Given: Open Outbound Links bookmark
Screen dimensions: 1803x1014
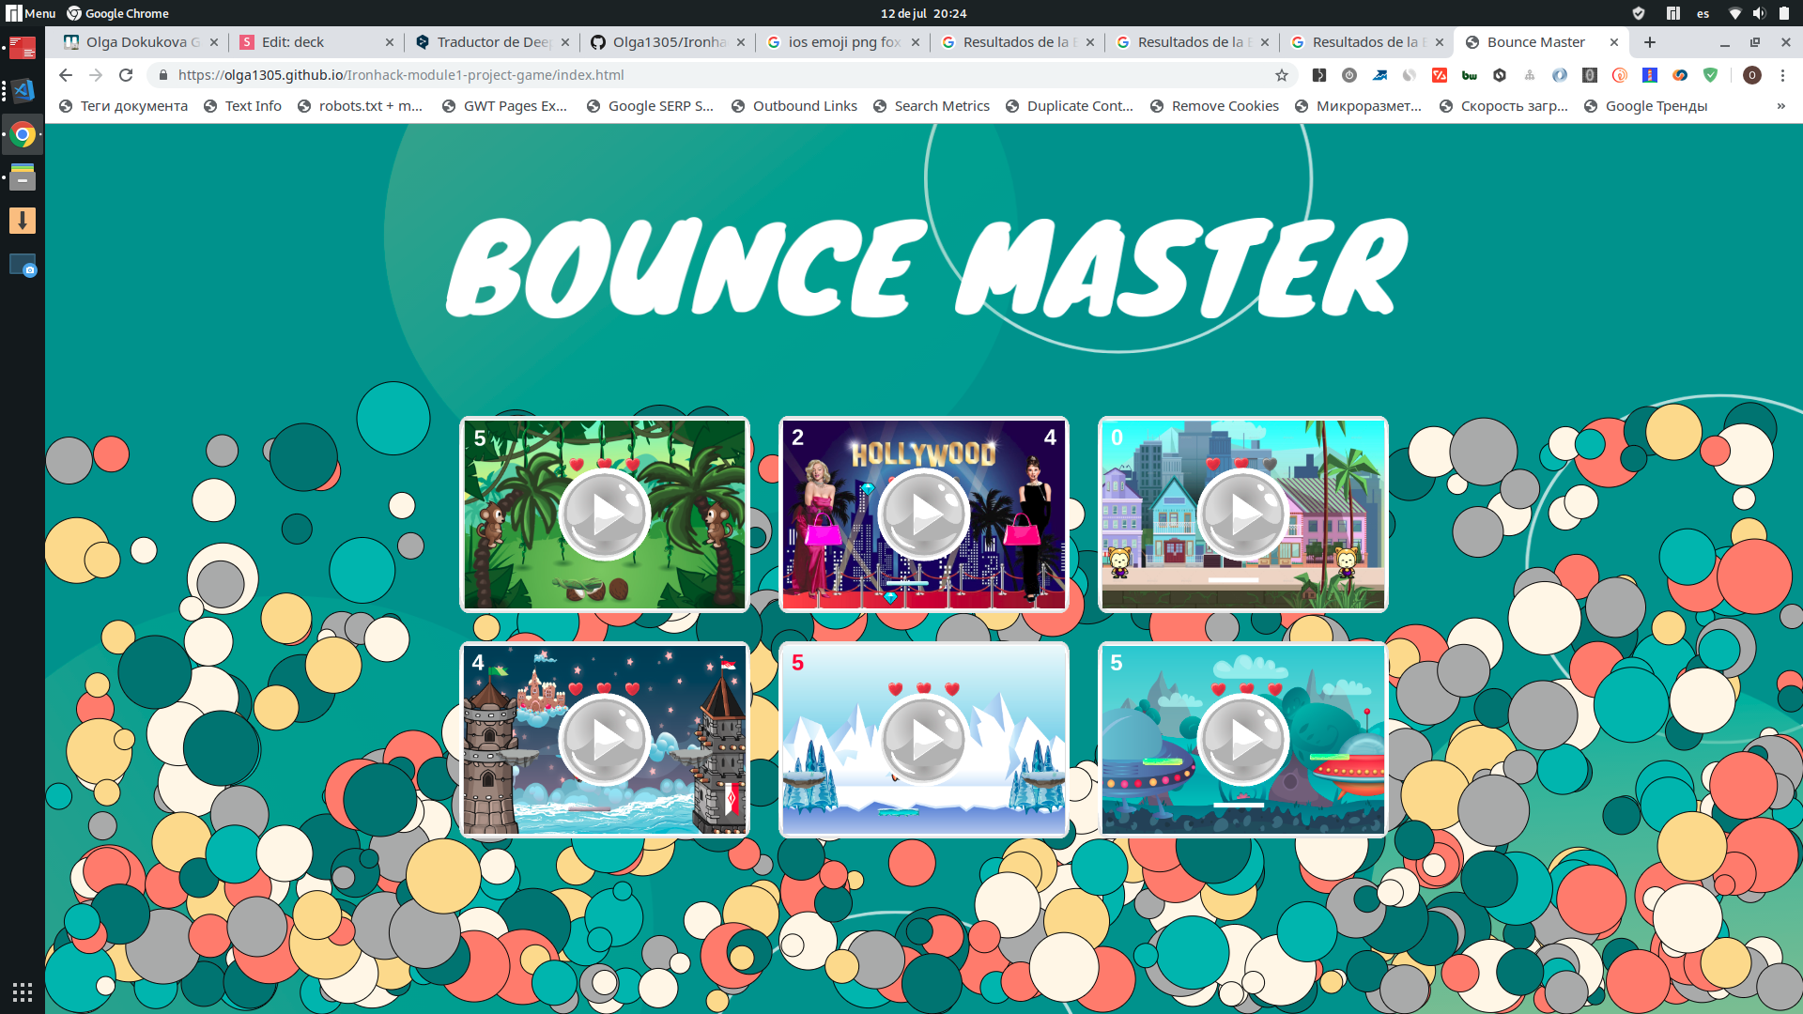Looking at the screenshot, I should [804, 106].
